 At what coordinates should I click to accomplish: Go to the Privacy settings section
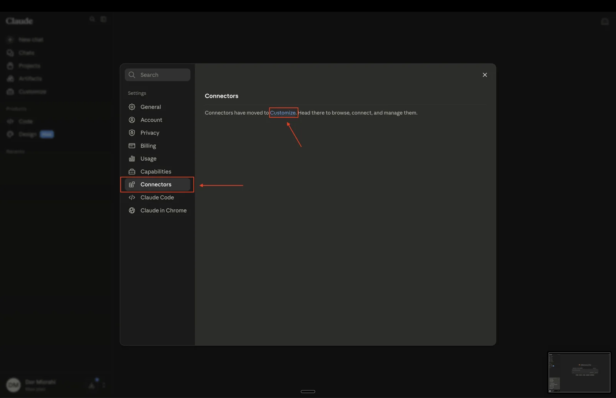(x=157, y=133)
